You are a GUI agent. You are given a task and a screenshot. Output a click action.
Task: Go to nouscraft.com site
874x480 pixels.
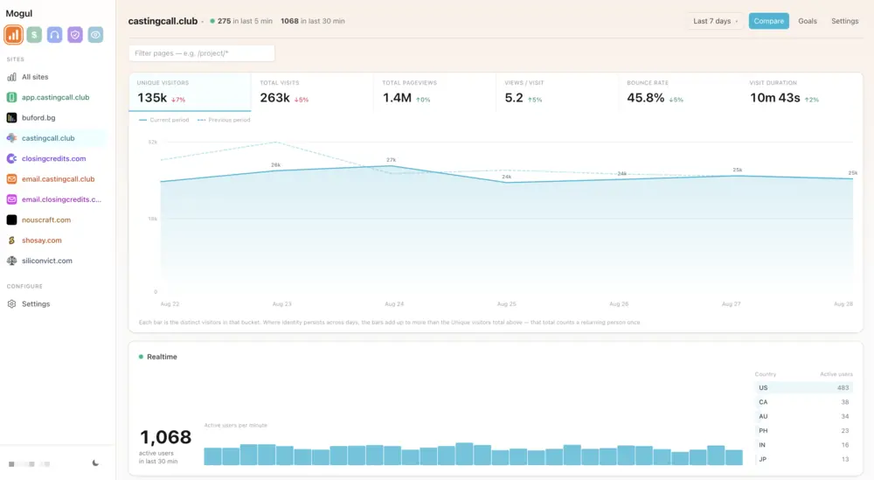click(46, 219)
